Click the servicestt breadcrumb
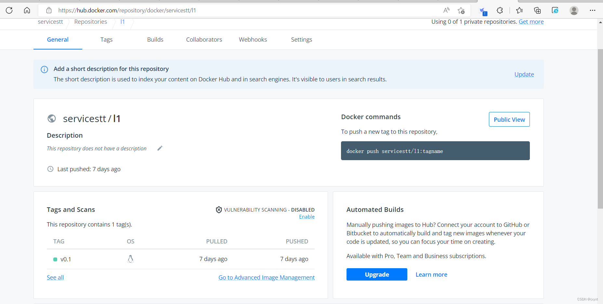The height and width of the screenshot is (304, 603). coord(50,22)
